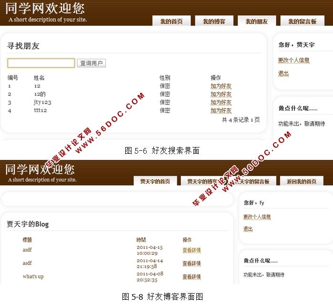
Task: Click the upper 同学网欢迎您 site title
Action: click(x=45, y=9)
